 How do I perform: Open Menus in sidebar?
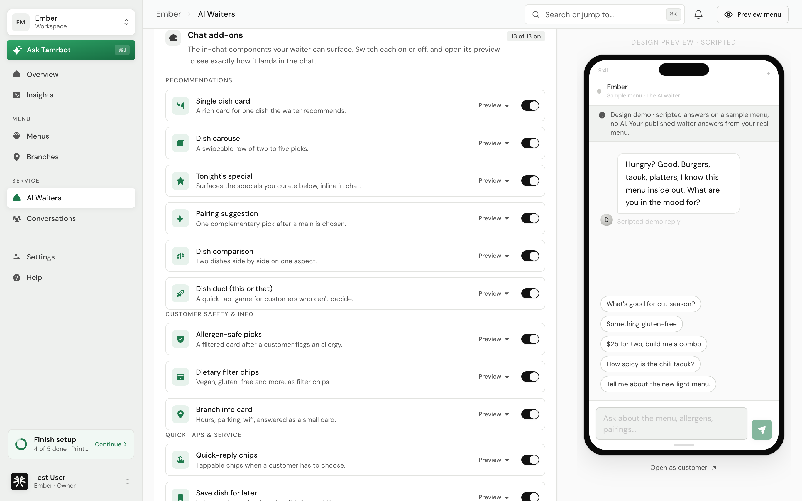[x=71, y=136]
